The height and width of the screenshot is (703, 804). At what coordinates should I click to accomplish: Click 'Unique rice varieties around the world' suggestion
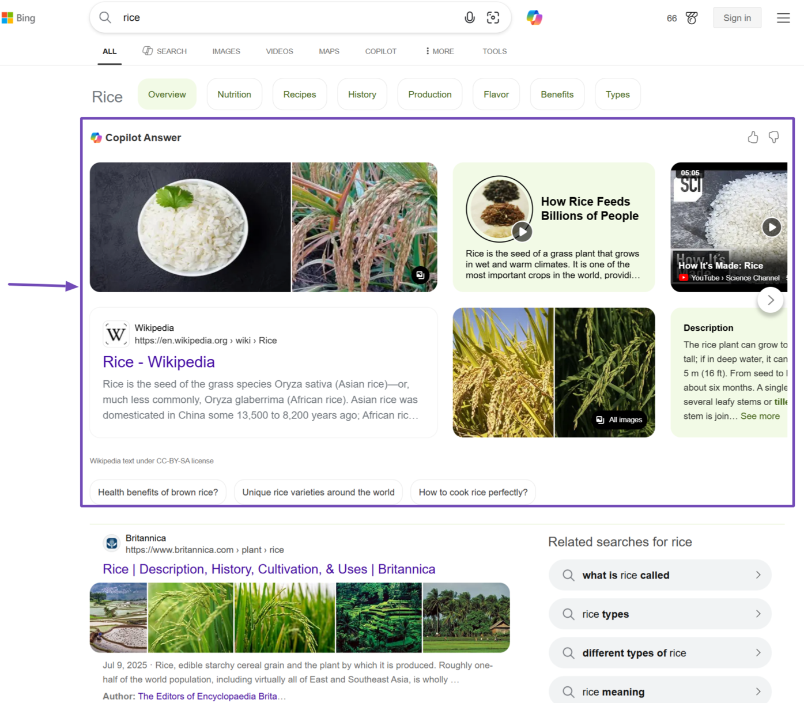318,492
